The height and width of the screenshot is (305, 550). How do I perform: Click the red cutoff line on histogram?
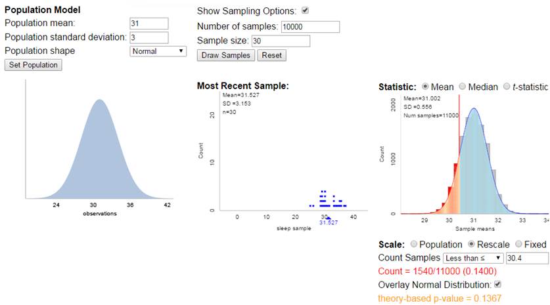point(459,154)
